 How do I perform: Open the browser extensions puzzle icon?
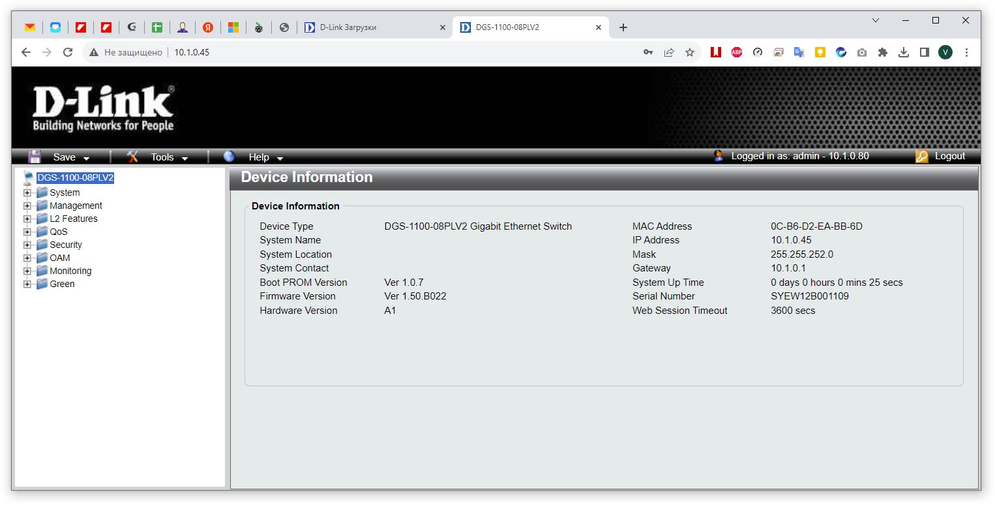click(x=883, y=52)
